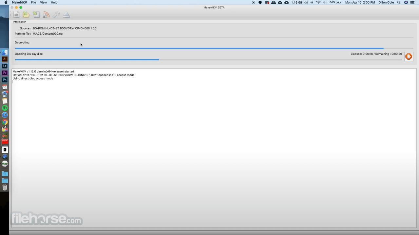
Task: Open the MakeMKV application menu
Action: (x=19, y=2)
